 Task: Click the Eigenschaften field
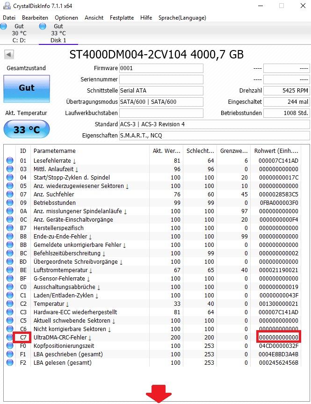click(214, 136)
